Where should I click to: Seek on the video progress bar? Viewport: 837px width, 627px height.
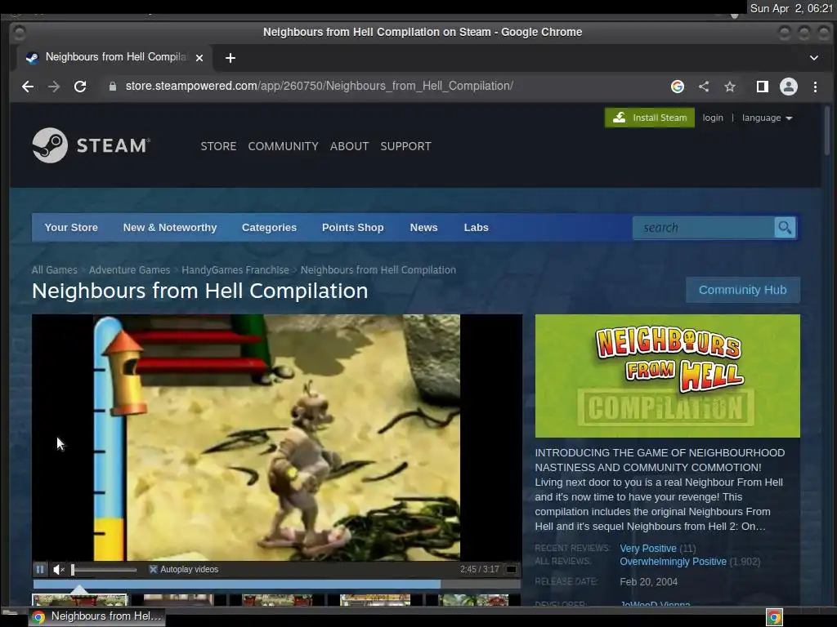(276, 585)
